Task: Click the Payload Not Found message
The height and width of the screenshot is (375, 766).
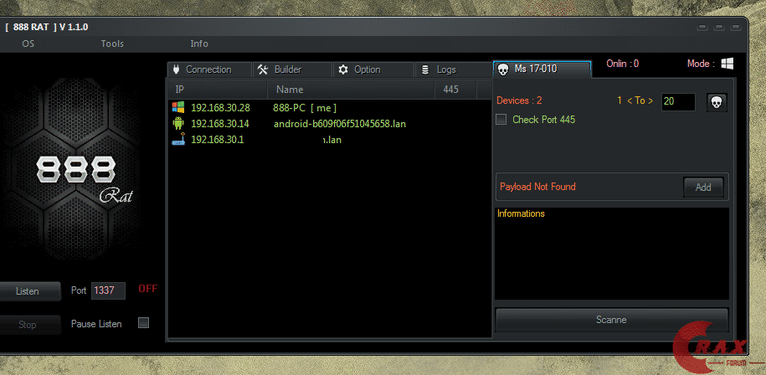Action: coord(537,187)
